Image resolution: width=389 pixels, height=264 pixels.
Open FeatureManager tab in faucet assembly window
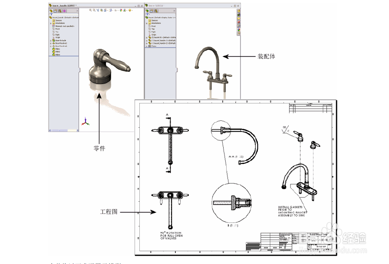pyautogui.click(x=147, y=11)
